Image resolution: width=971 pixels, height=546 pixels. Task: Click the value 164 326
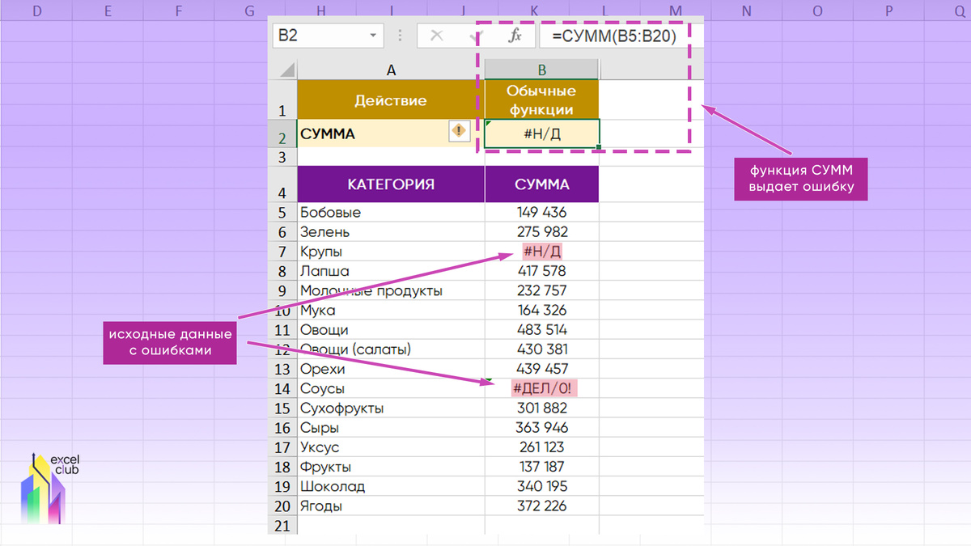click(x=542, y=310)
